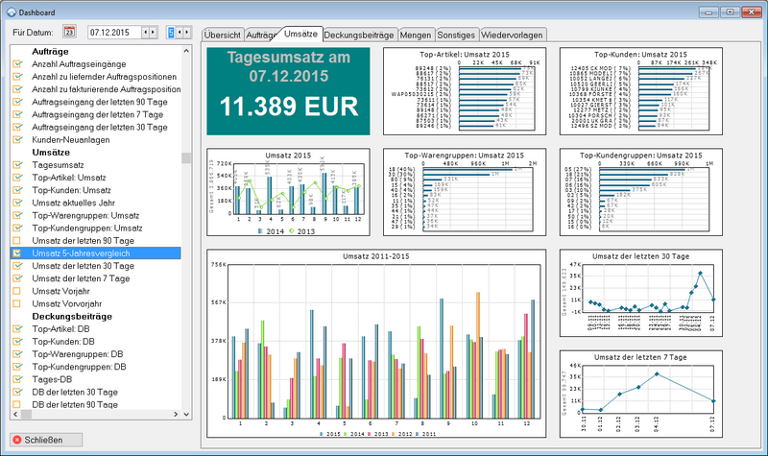
Task: Open the calendar date picker icon
Action: click(x=69, y=32)
